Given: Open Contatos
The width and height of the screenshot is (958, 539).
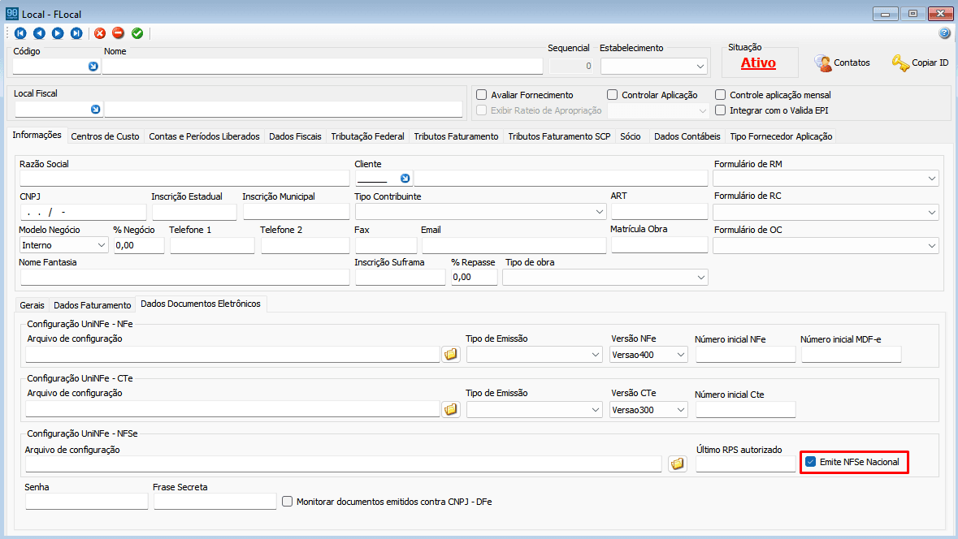Looking at the screenshot, I should click(x=842, y=63).
